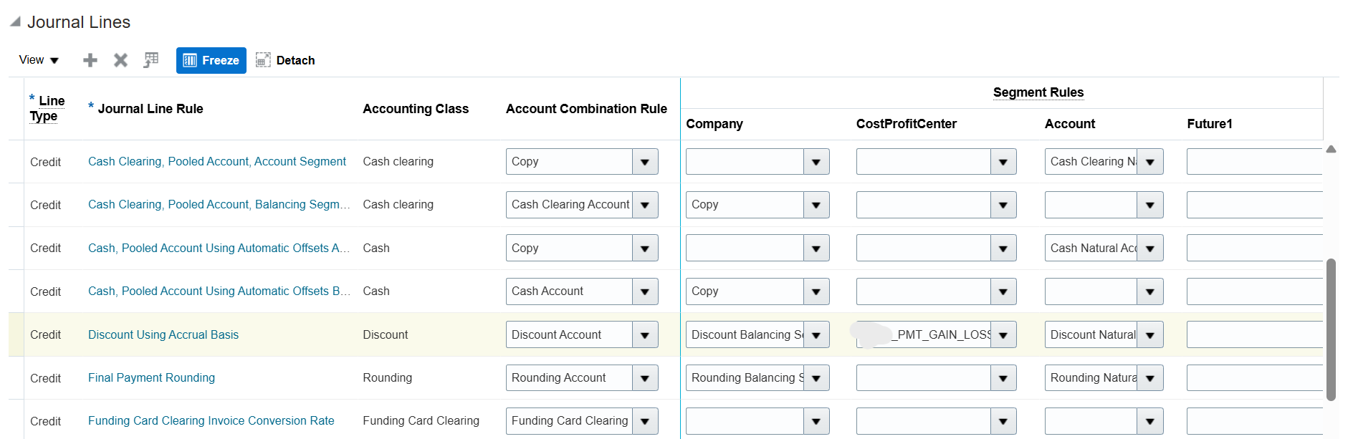Click scroll up arrow of table
The width and height of the screenshot is (1353, 439).
tap(1331, 150)
